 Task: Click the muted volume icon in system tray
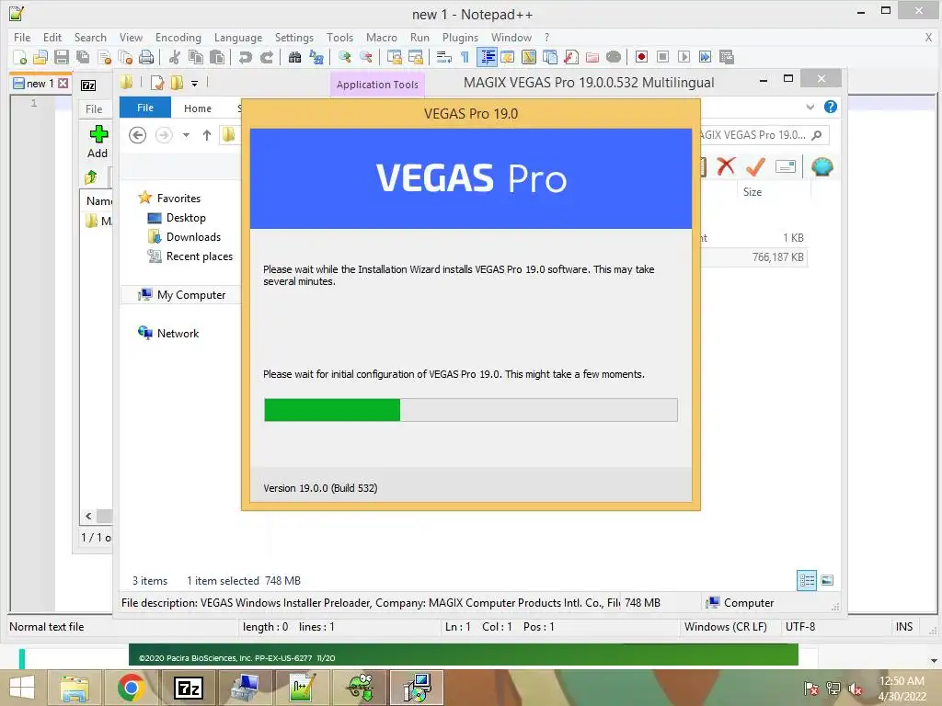coord(856,689)
